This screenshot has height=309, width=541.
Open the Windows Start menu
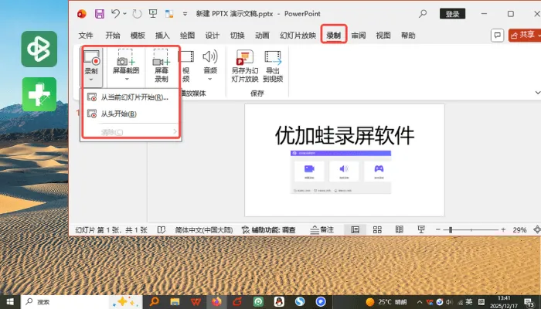click(9, 302)
